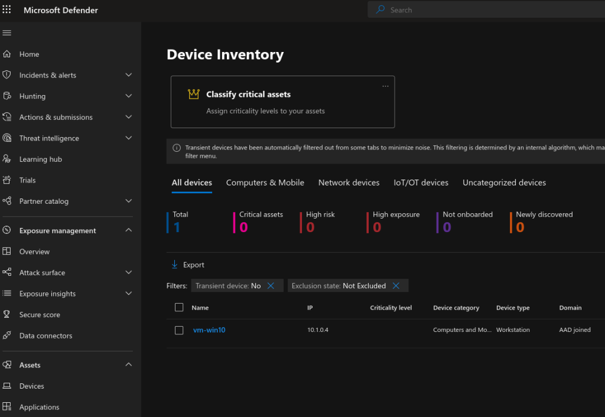The width and height of the screenshot is (605, 417).
Task: Collapse the Exposure management section
Action: click(x=129, y=230)
